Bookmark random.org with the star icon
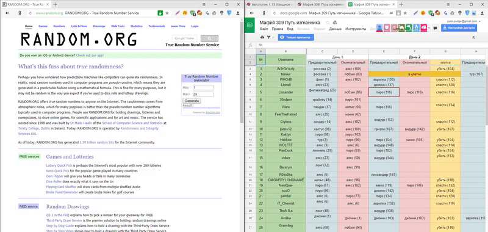Screen dimensions: 488x232 (x=167, y=13)
